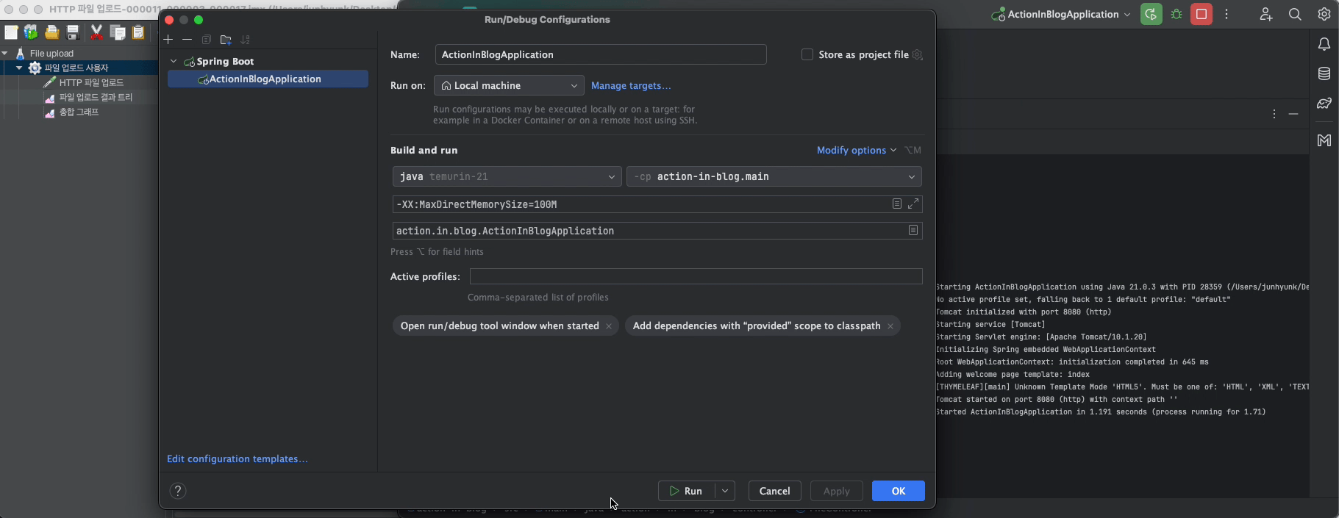This screenshot has height=518, width=1339.
Task: Sort configurations alphabetically
Action: pos(246,40)
